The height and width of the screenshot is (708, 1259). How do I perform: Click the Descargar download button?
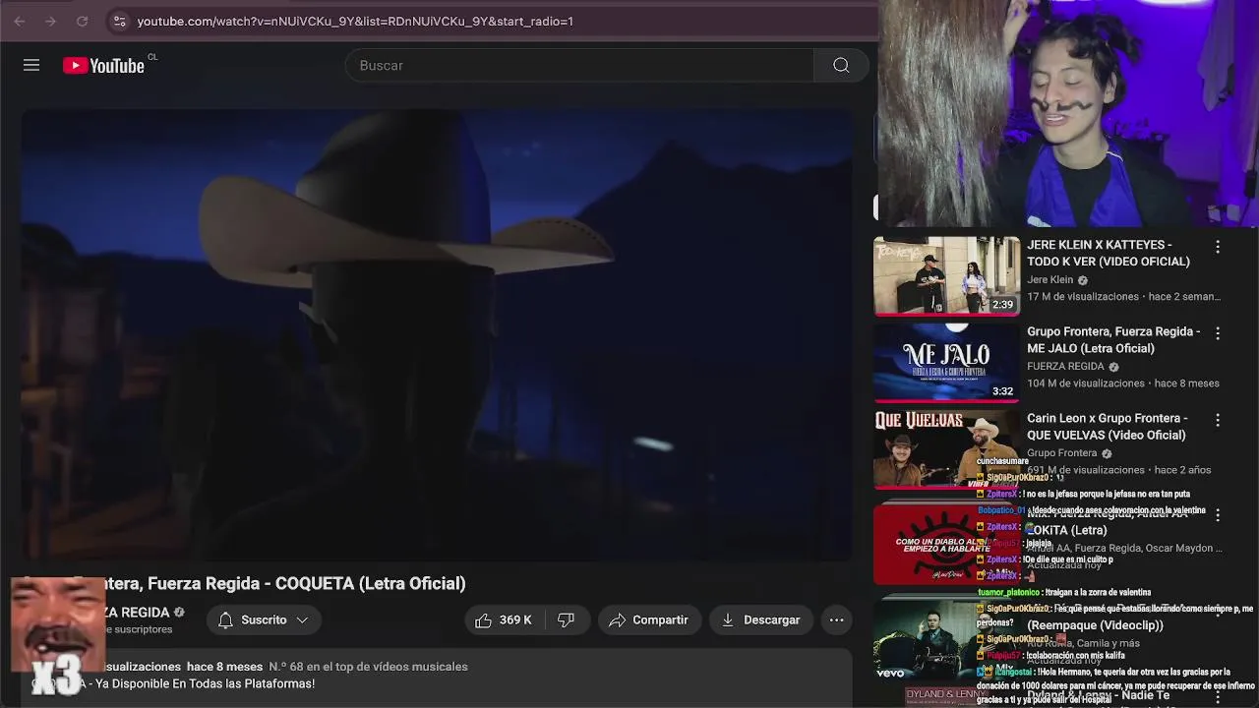click(x=761, y=619)
